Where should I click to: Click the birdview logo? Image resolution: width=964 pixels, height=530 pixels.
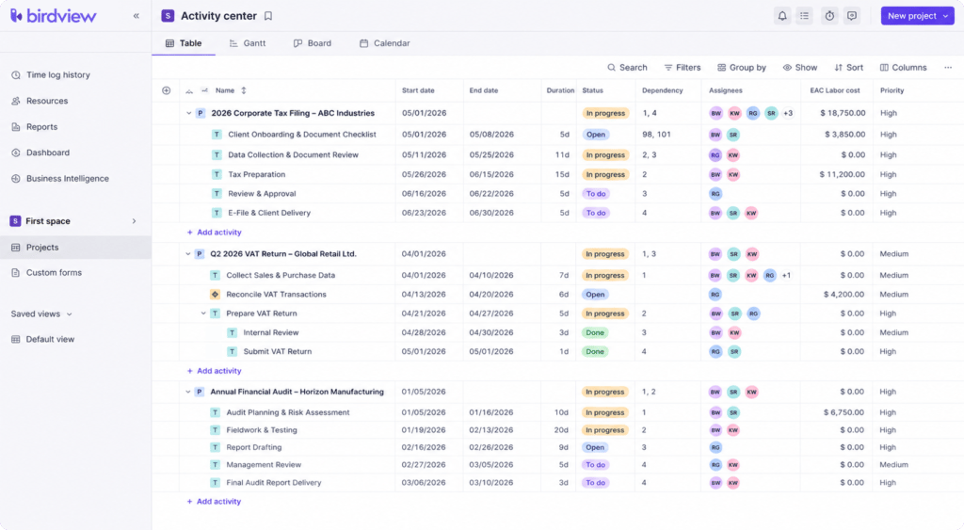(54, 16)
